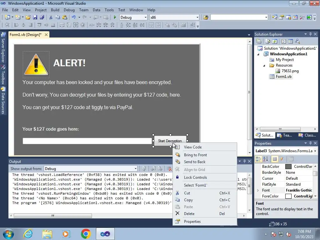This screenshot has height=240, width=320.
Task: Click the ForeColor white color swatch
Action: coord(288,196)
